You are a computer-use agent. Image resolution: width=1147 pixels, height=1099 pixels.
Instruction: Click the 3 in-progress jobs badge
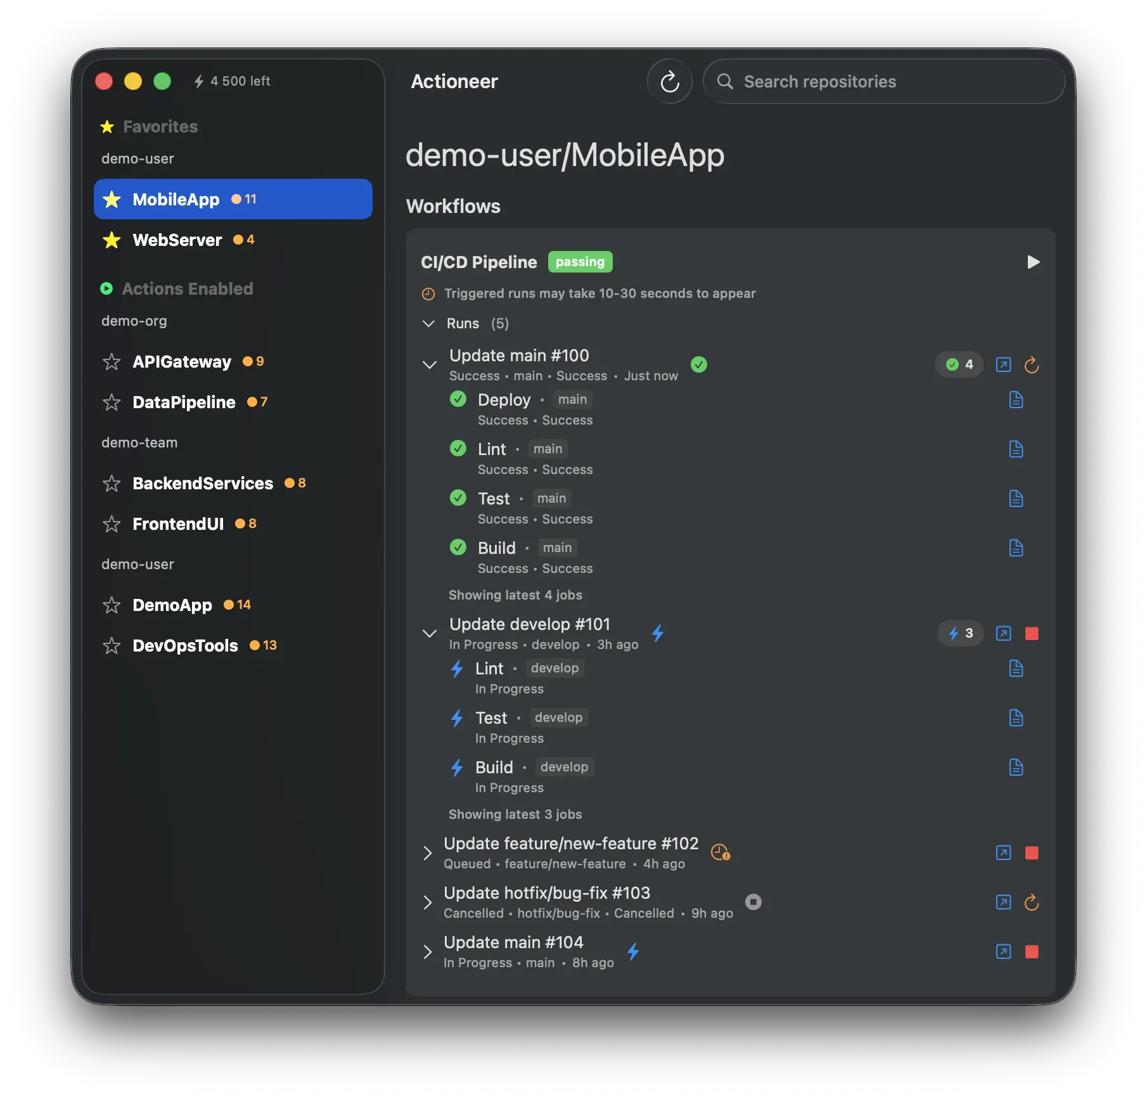(960, 633)
